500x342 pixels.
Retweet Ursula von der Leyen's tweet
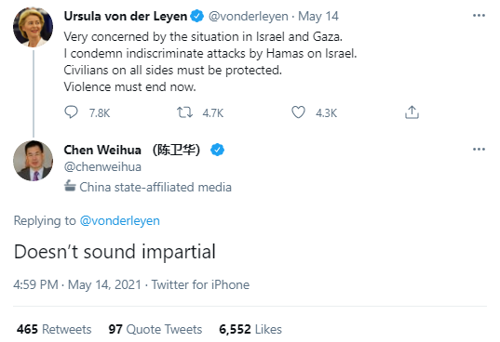[x=184, y=112]
